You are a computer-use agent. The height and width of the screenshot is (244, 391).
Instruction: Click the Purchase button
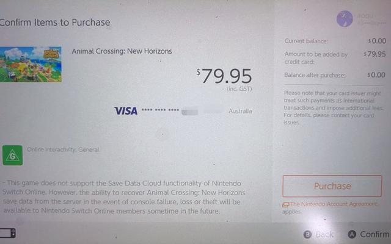[332, 186]
